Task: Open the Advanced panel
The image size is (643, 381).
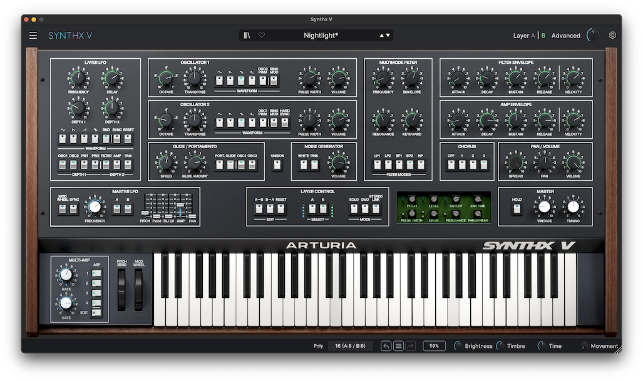Action: click(565, 35)
